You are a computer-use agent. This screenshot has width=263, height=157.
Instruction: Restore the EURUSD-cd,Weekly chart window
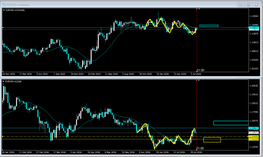pyautogui.click(x=248, y=5)
